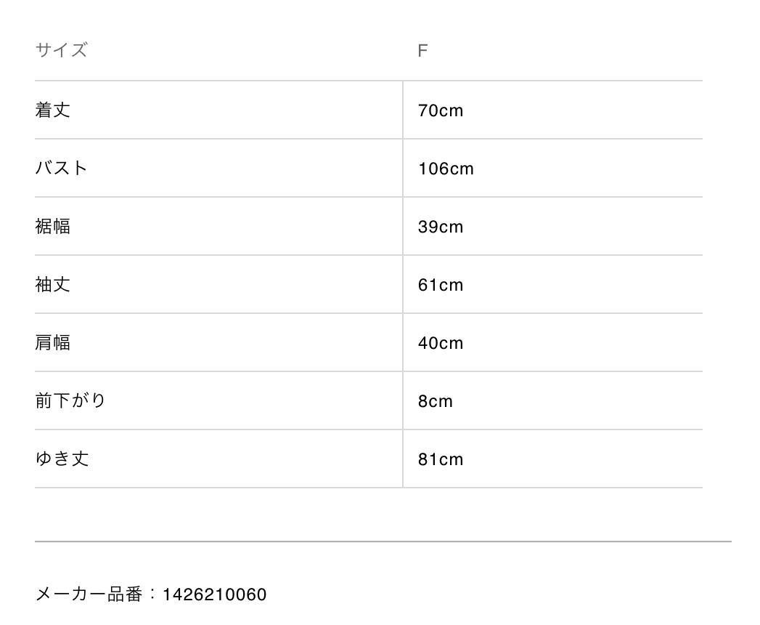This screenshot has height=625, width=760.
Task: Click the バスト row label
Action: tap(61, 168)
